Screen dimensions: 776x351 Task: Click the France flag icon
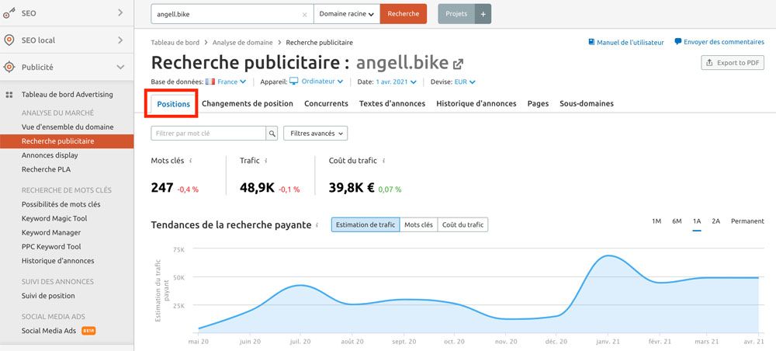pyautogui.click(x=210, y=82)
